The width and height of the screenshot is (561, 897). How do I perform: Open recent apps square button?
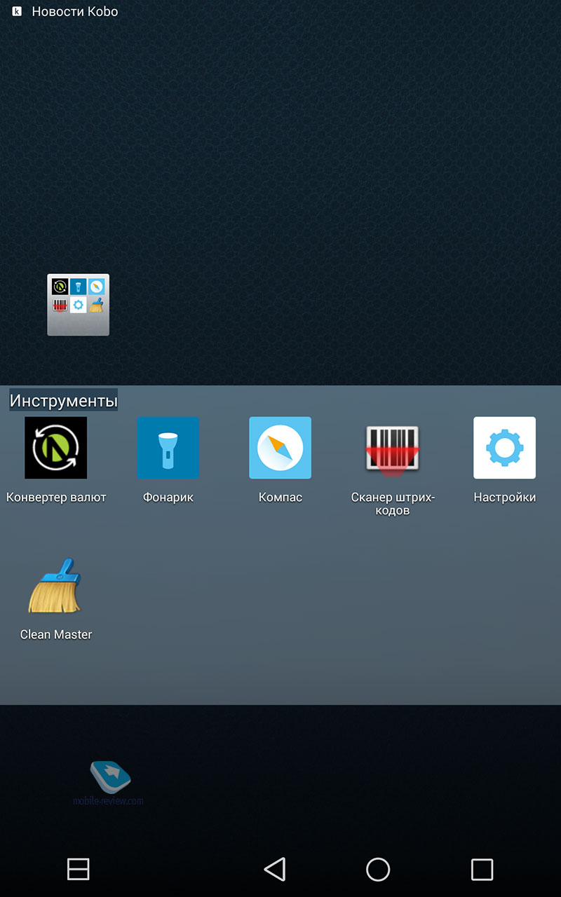point(482,869)
